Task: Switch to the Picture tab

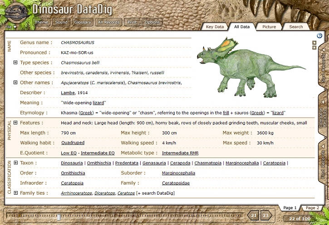Action: 269,27
